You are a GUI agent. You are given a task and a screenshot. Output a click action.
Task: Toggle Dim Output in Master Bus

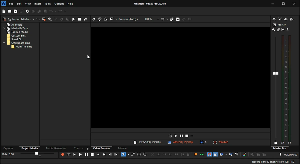tap(286, 19)
